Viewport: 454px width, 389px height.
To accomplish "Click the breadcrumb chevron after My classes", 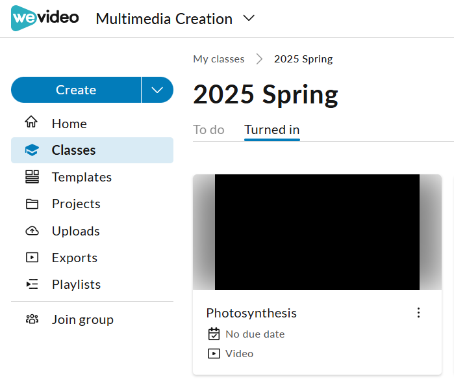I will 259,59.
